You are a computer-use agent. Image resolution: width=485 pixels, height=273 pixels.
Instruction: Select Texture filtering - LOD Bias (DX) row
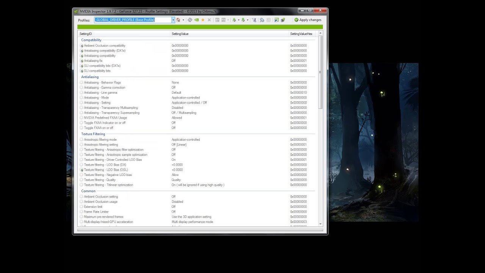(197, 165)
